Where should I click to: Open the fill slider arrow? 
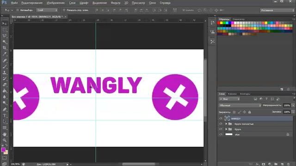coord(293,112)
